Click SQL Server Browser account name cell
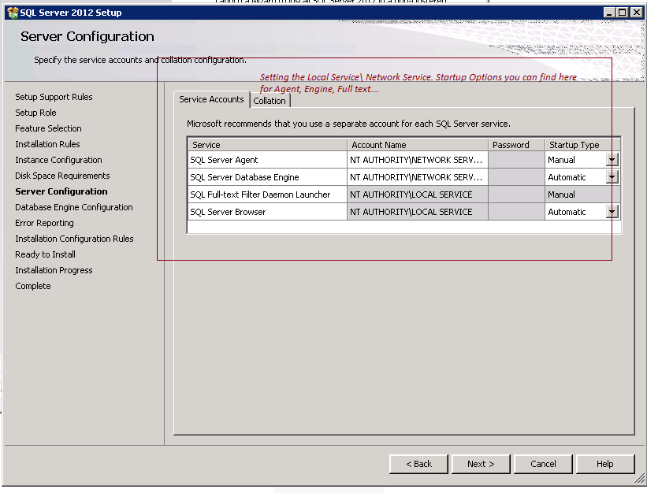Viewport: 647px width, 493px height. coord(418,212)
